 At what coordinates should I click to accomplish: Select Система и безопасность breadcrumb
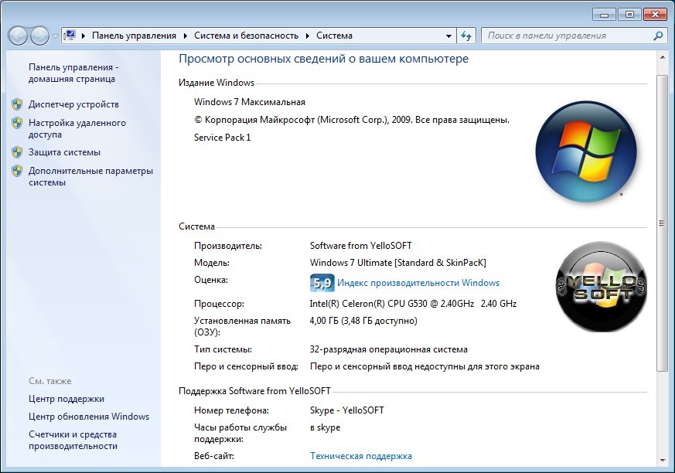(x=246, y=36)
